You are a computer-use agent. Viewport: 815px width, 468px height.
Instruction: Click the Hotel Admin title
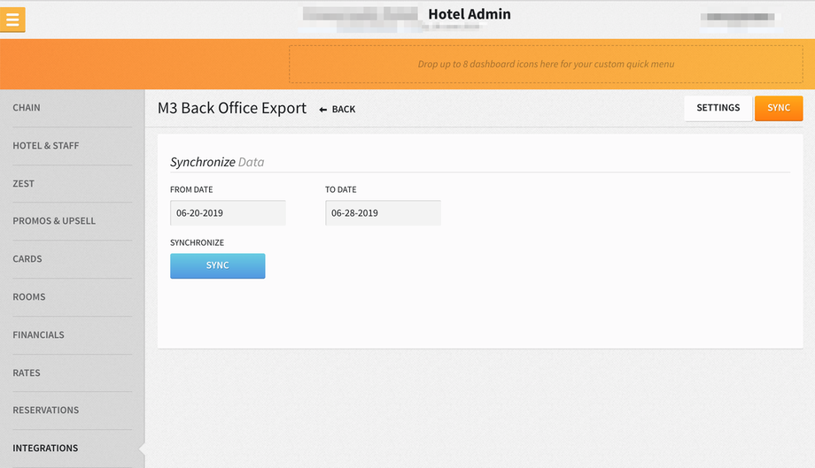(470, 14)
